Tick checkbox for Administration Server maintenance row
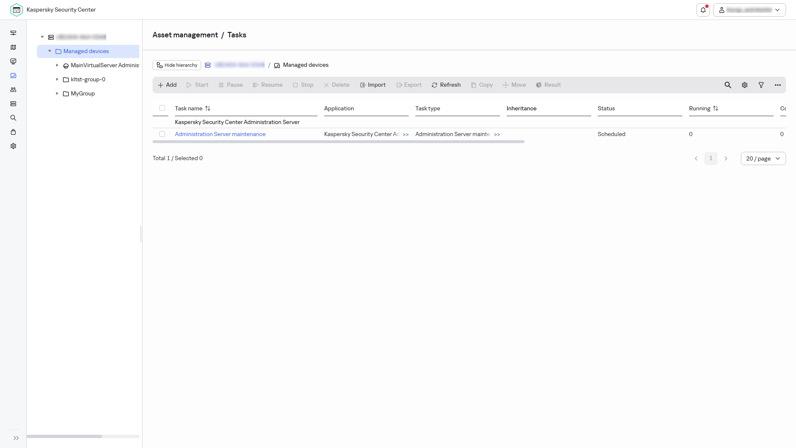This screenshot has height=448, width=796. 162,134
